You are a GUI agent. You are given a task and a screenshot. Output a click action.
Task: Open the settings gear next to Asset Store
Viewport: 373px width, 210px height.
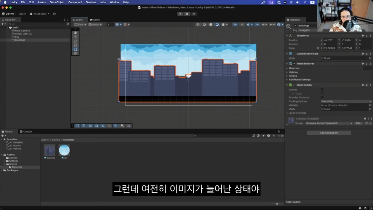(54, 14)
